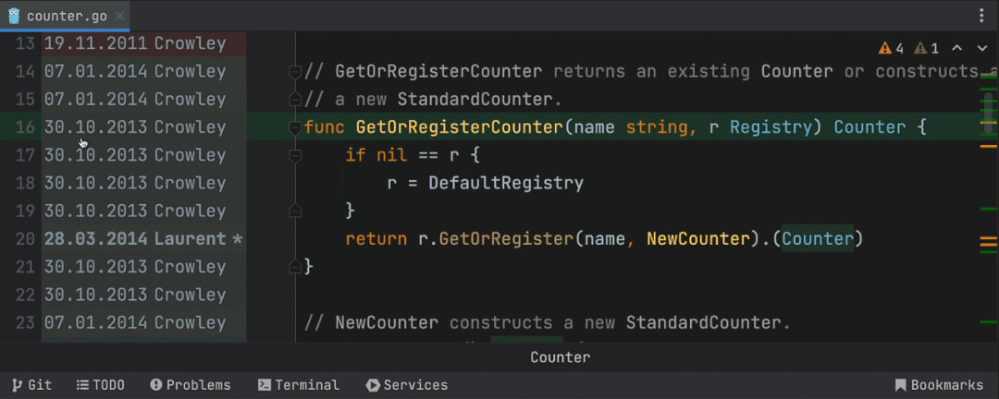The width and height of the screenshot is (999, 399).
Task: Select the counter.go tab
Action: pyautogui.click(x=65, y=16)
